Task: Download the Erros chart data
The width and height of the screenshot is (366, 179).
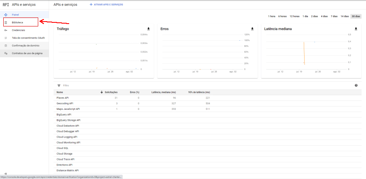Action: click(x=252, y=29)
